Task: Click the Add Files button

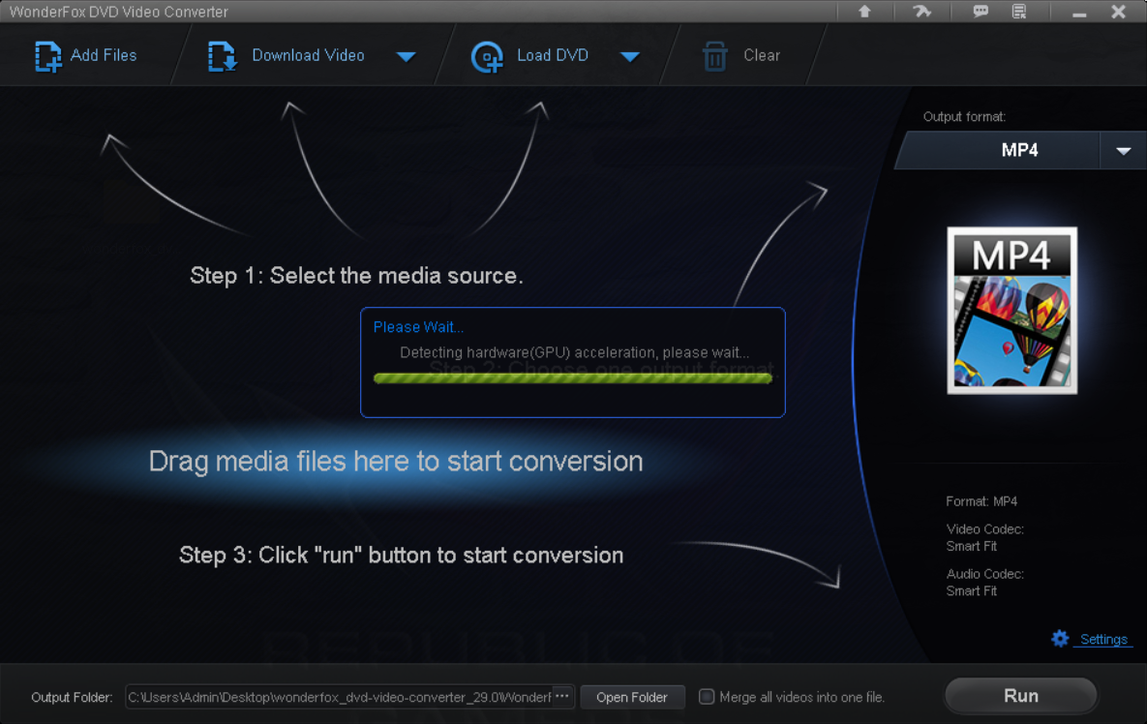Action: (85, 55)
